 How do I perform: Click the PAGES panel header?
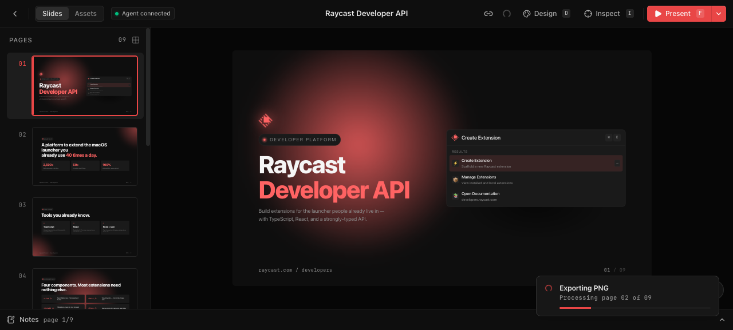pos(21,40)
